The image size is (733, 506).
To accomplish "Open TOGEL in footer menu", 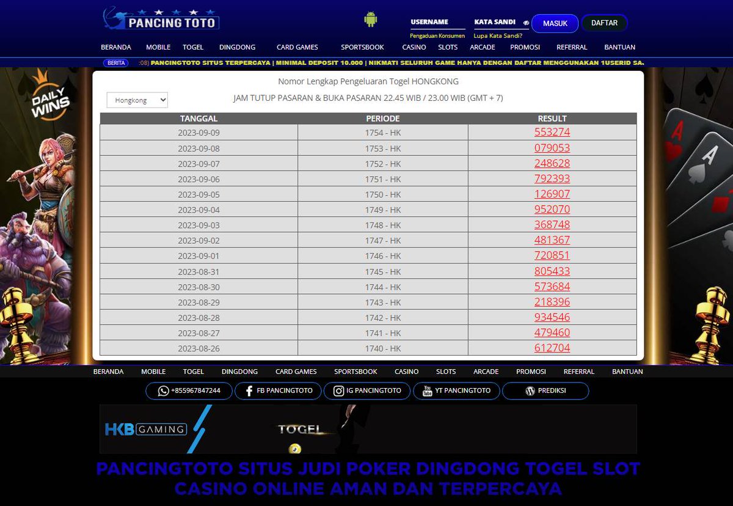I will 194,372.
